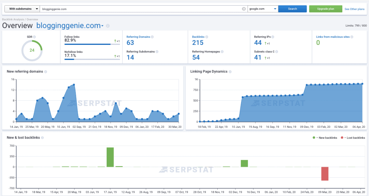The width and height of the screenshot is (369, 196).
Task: Open the Backlinks link label
Action: point(198,37)
